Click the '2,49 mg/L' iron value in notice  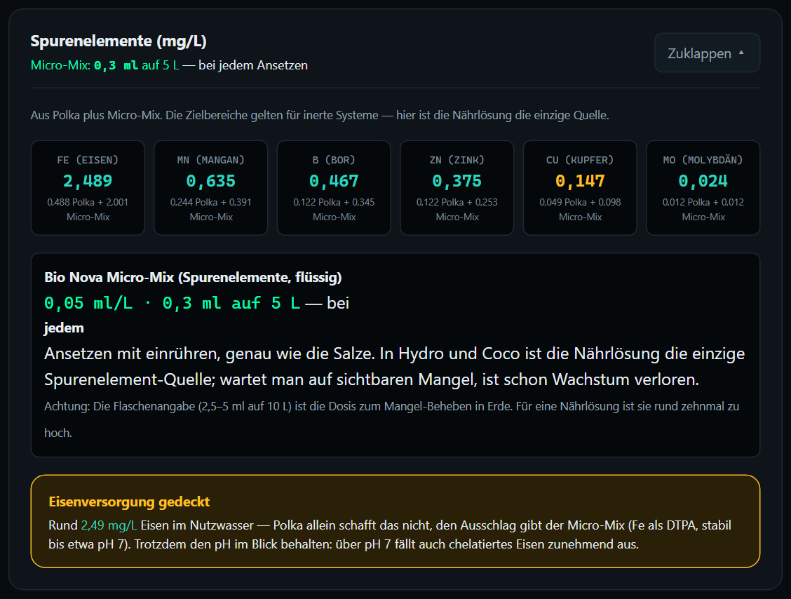[x=109, y=525]
